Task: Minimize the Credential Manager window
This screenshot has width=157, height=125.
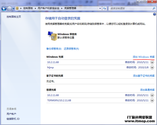Action: coord(139,1)
